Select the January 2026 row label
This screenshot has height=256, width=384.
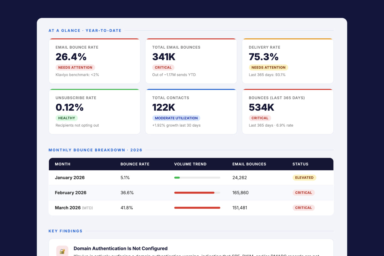pos(70,178)
